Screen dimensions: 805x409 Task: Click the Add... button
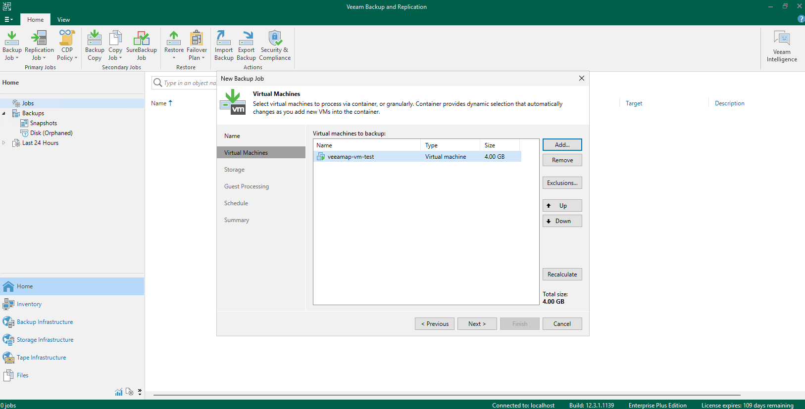562,145
